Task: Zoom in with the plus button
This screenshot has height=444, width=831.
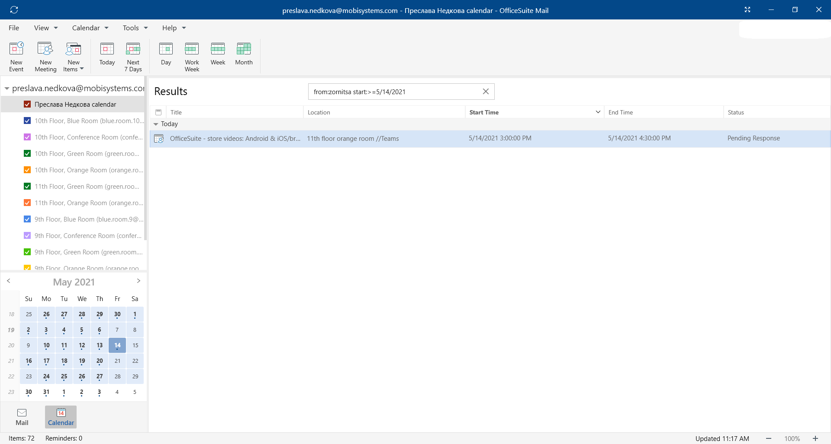Action: (815, 438)
